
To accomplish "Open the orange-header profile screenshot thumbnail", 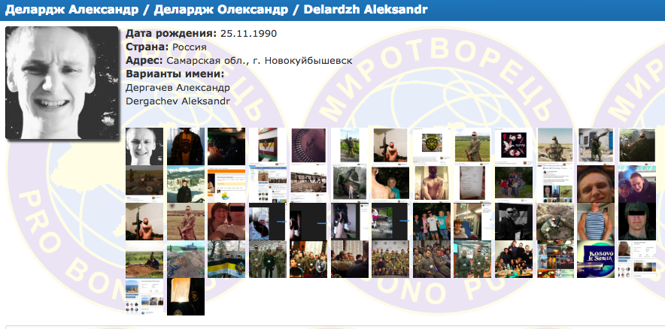I will pyautogui.click(x=226, y=185).
